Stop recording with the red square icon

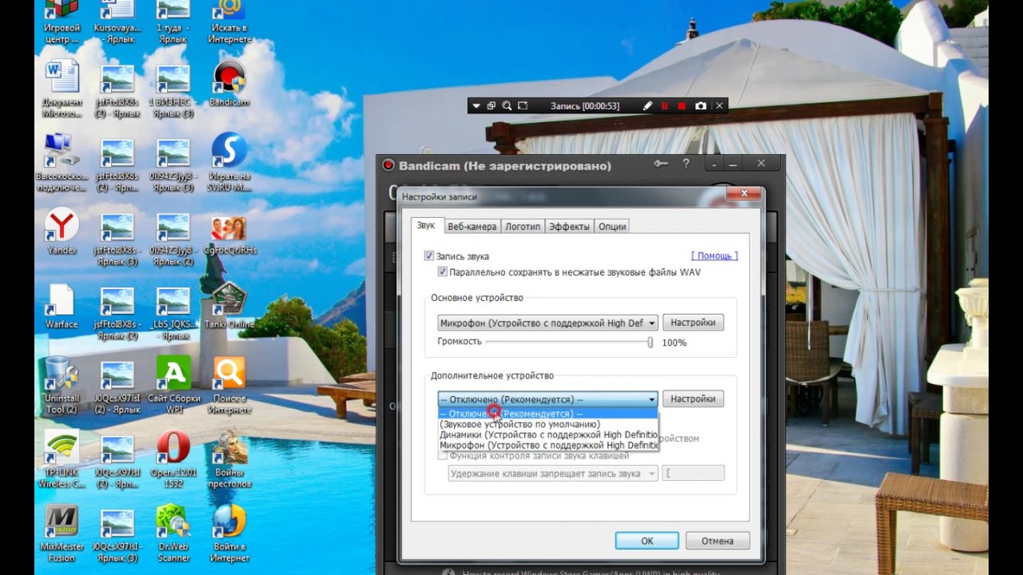pyautogui.click(x=682, y=105)
